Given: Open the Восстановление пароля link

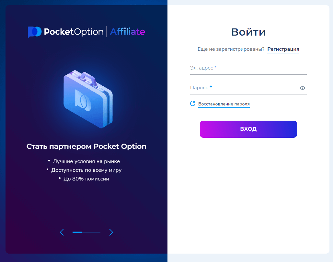Looking at the screenshot, I should [x=224, y=104].
